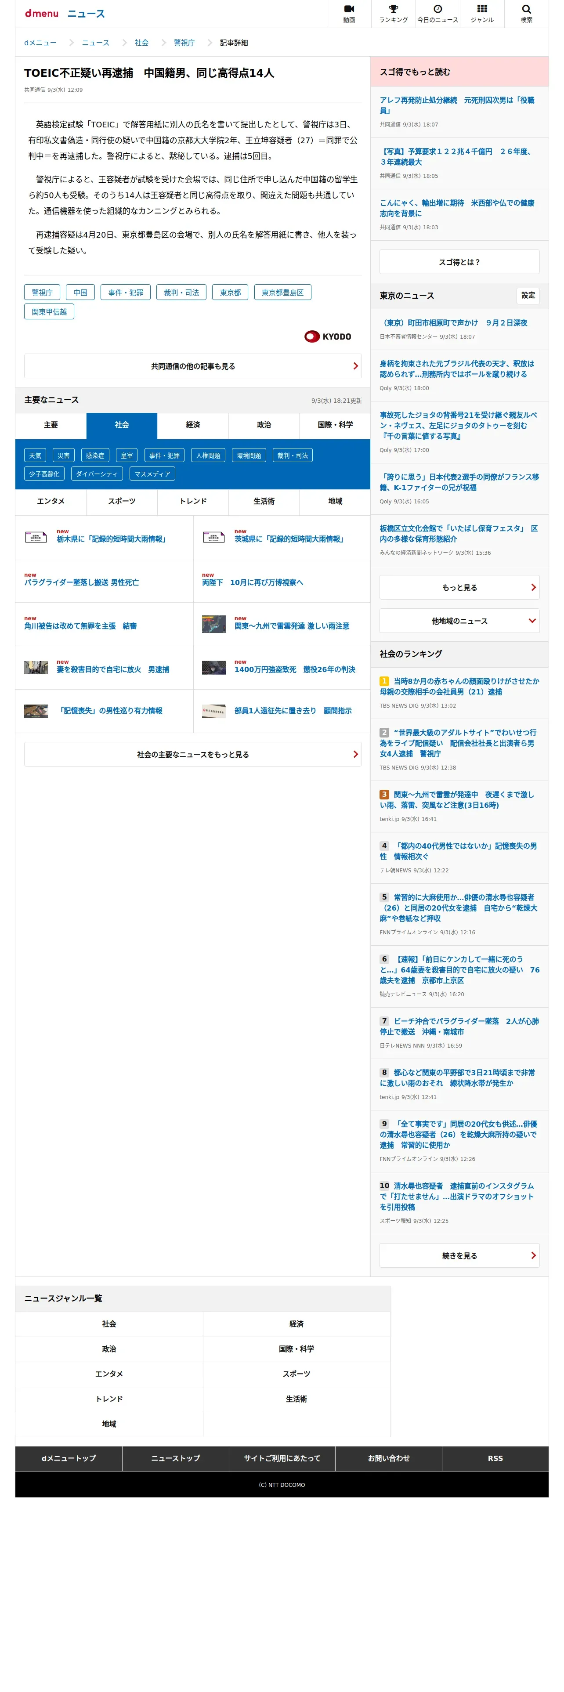Open ranking item 7 about パラグライダー墜落
The image size is (564, 1692).
pos(459,1027)
